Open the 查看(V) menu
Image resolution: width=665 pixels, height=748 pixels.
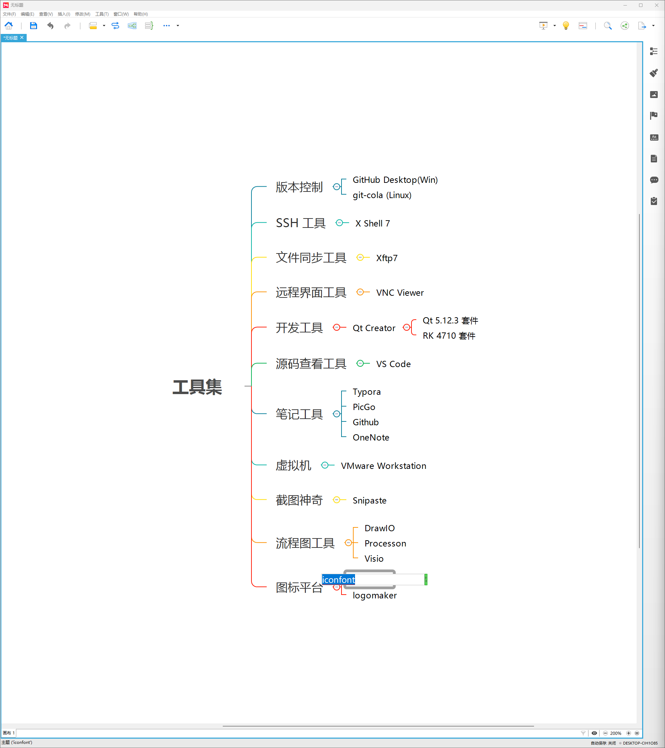46,14
